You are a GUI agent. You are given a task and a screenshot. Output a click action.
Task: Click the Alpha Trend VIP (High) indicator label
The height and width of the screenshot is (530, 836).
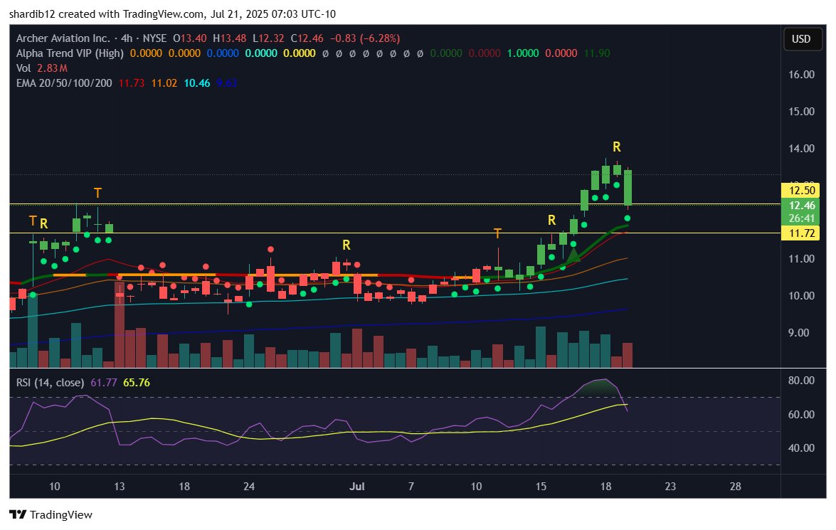[70, 53]
